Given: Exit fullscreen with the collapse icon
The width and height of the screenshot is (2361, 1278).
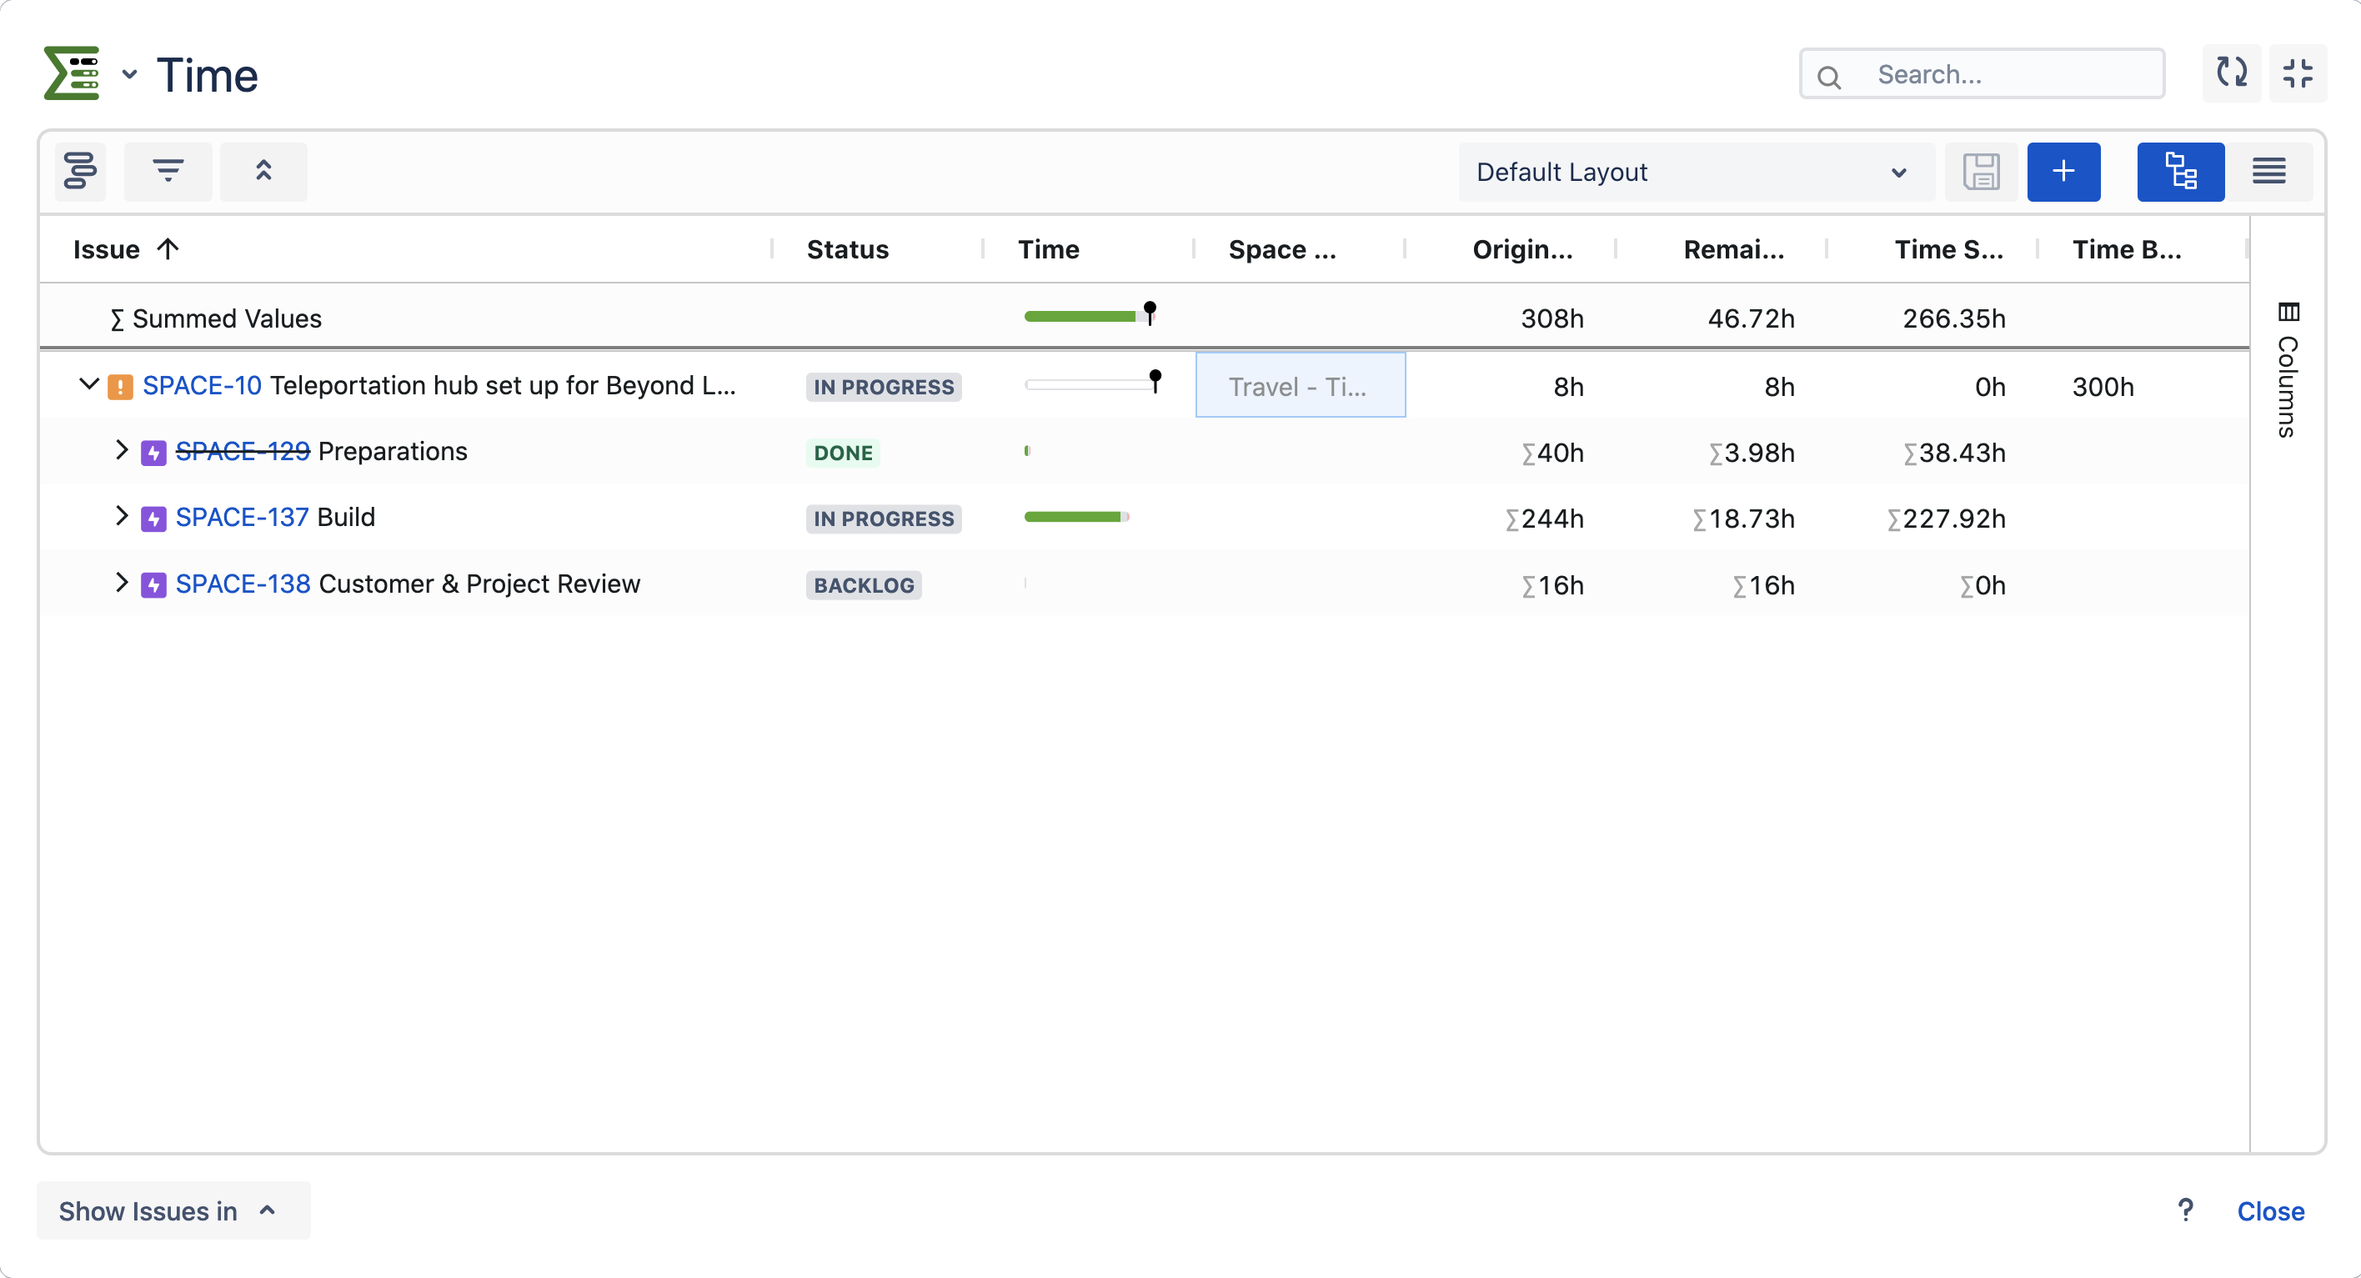Looking at the screenshot, I should [x=2299, y=73].
